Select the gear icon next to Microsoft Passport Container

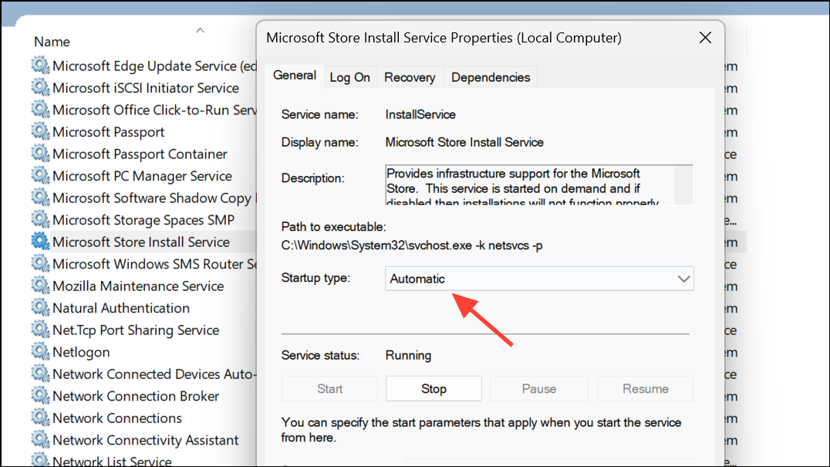pos(40,154)
